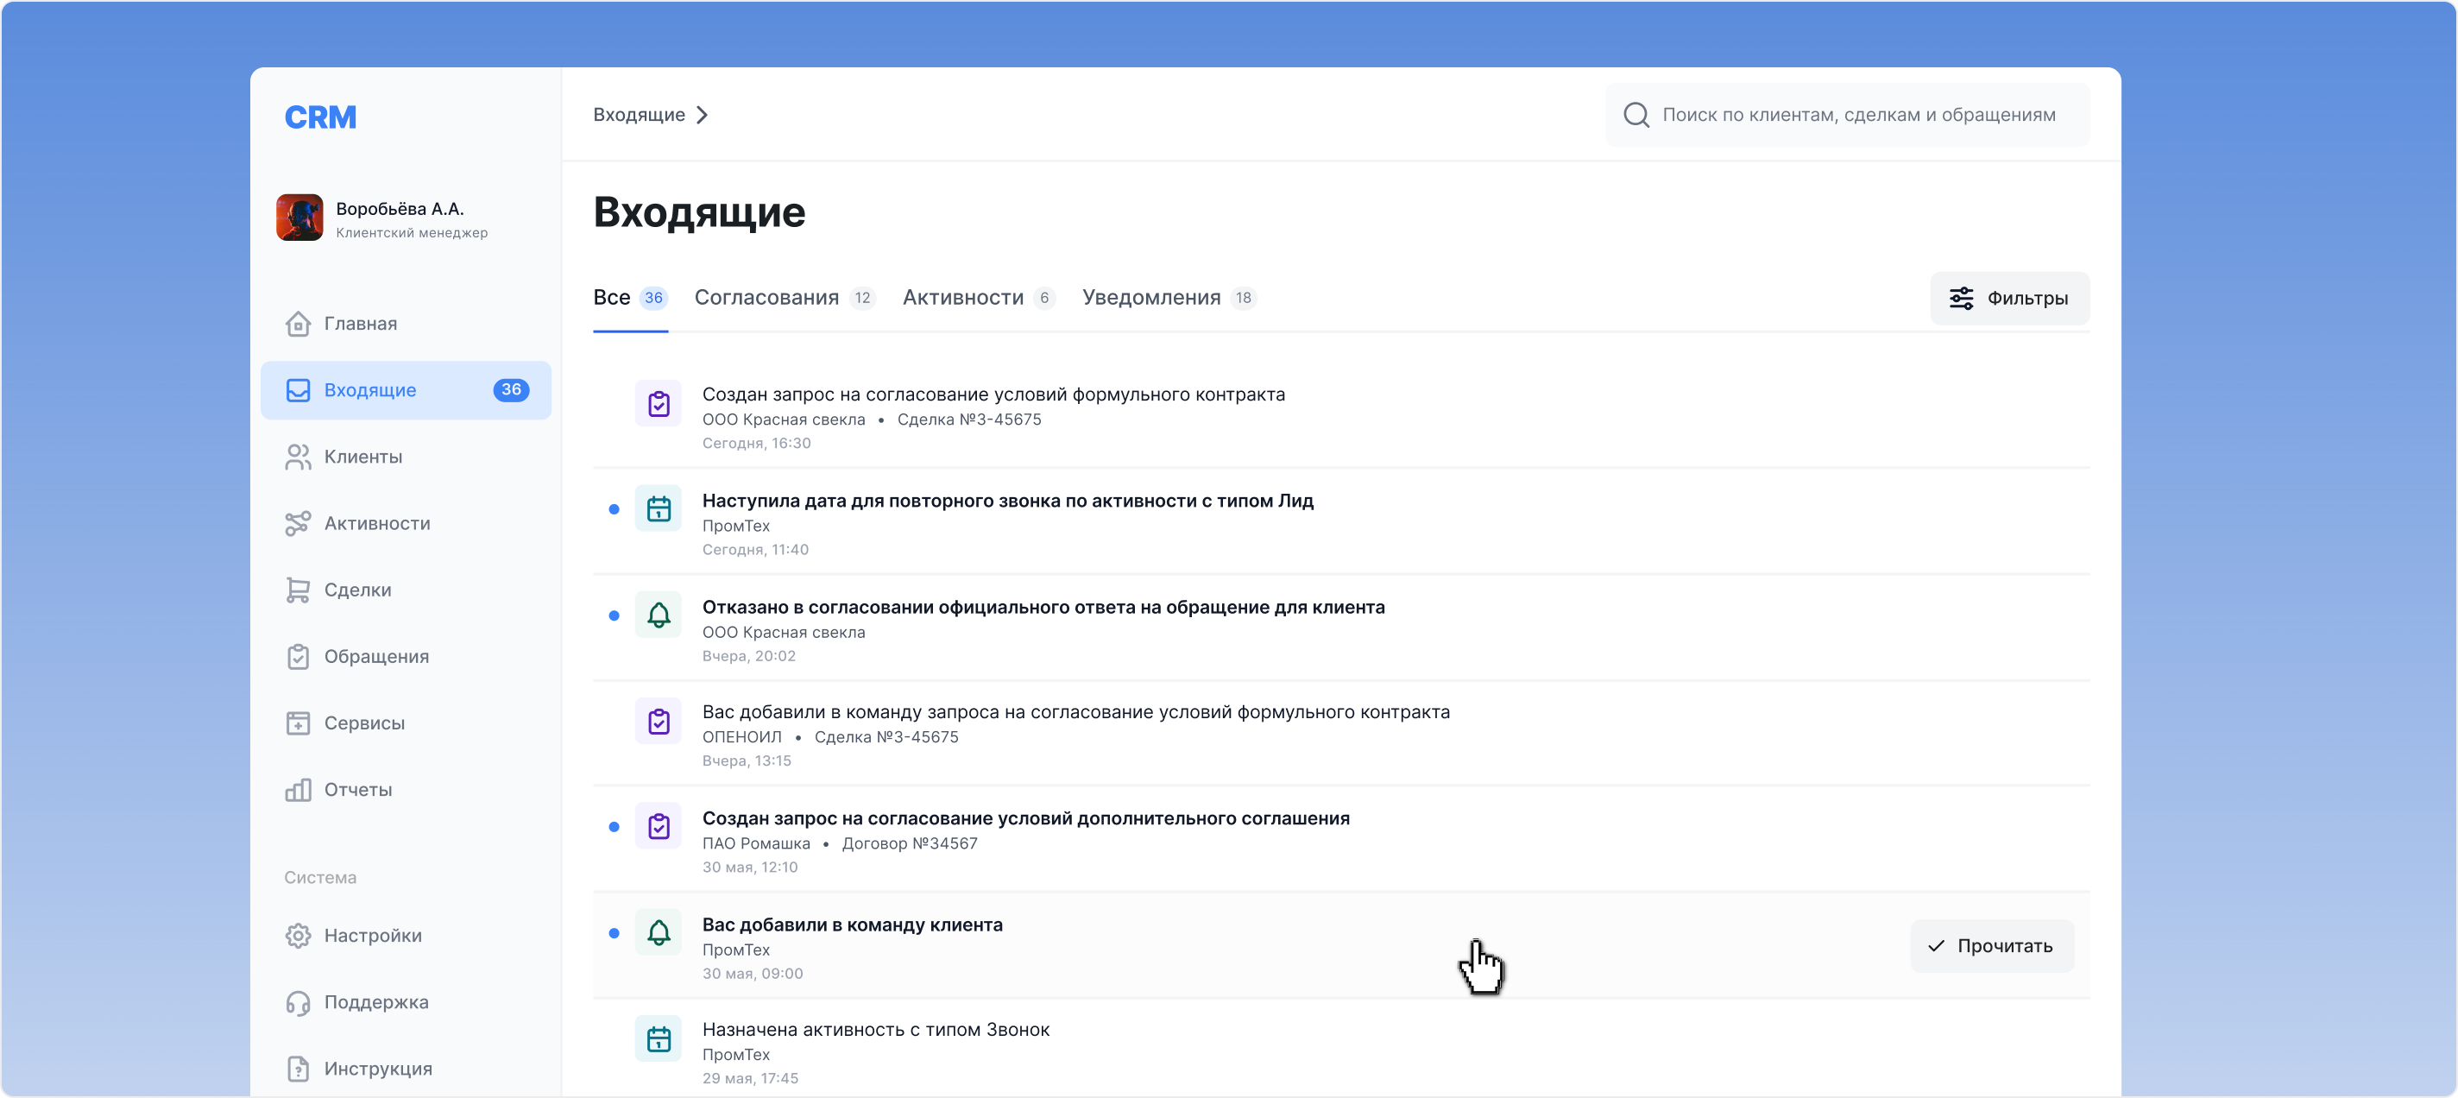Open Инструкция in the sidebar
The height and width of the screenshot is (1098, 2458).
coord(406,1069)
